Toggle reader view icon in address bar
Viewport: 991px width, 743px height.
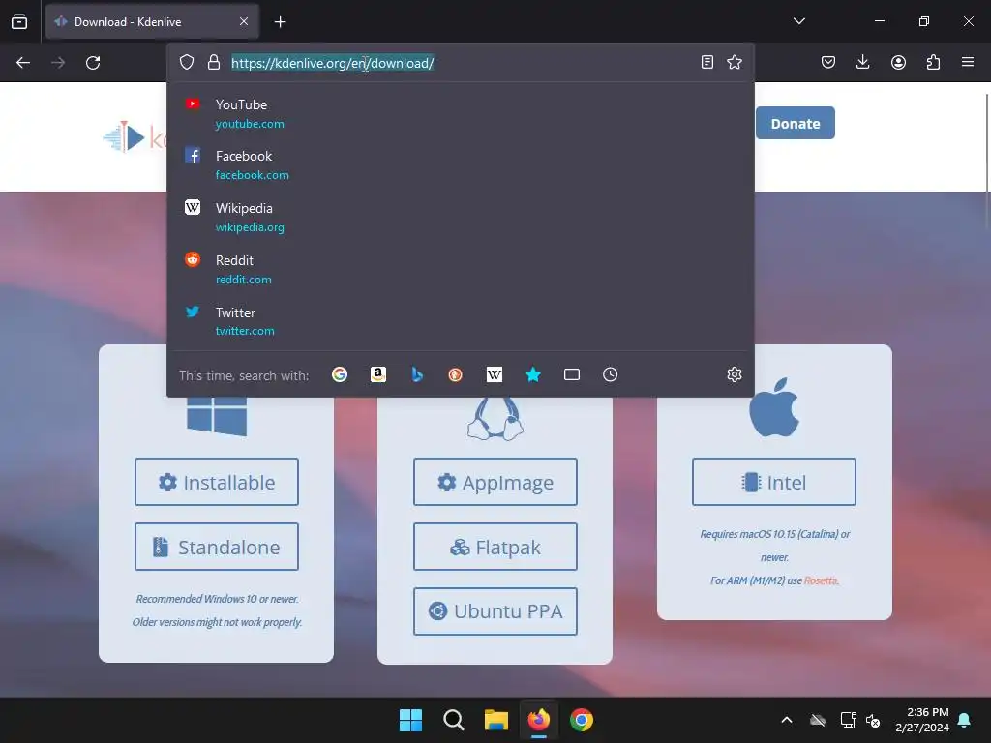(707, 62)
